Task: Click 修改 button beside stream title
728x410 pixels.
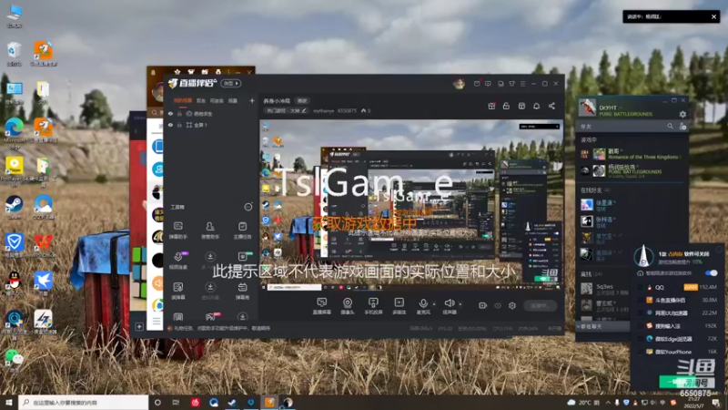Action: [302, 100]
